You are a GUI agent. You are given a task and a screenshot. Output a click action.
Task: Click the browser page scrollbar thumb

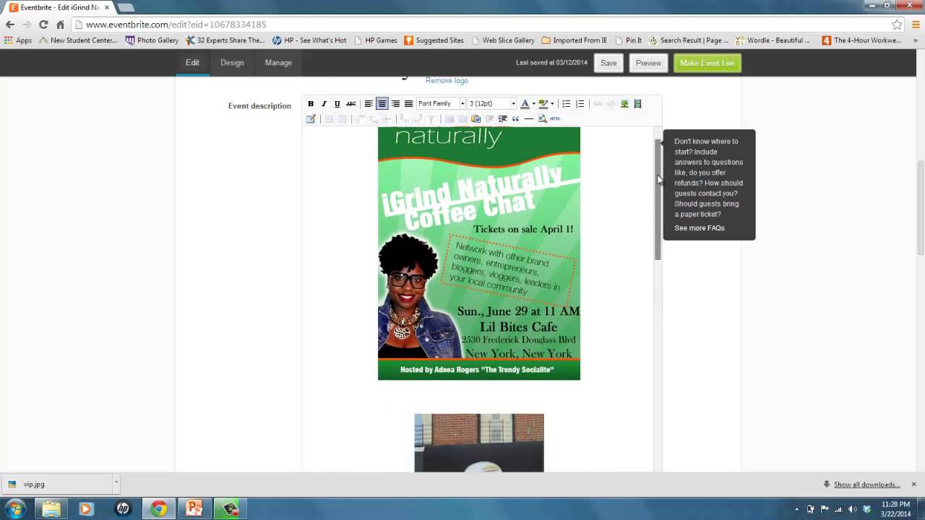tap(920, 207)
